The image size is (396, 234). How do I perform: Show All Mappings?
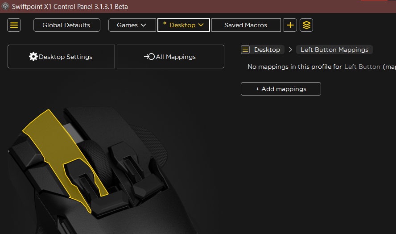click(x=170, y=56)
